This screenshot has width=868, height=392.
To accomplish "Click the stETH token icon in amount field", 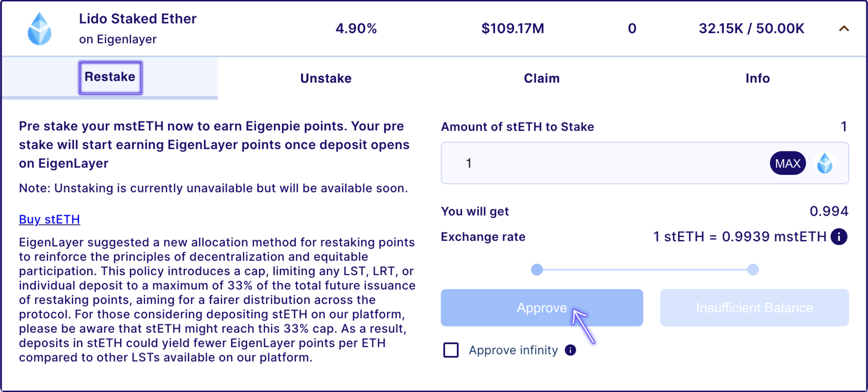I will coord(824,163).
